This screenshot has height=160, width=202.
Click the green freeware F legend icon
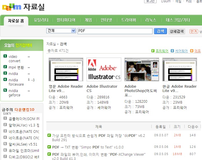point(153,51)
